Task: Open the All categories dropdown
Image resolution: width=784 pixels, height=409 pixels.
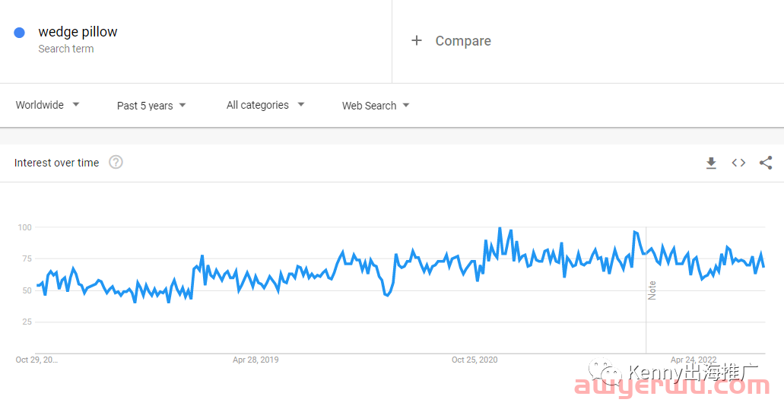Action: point(265,105)
